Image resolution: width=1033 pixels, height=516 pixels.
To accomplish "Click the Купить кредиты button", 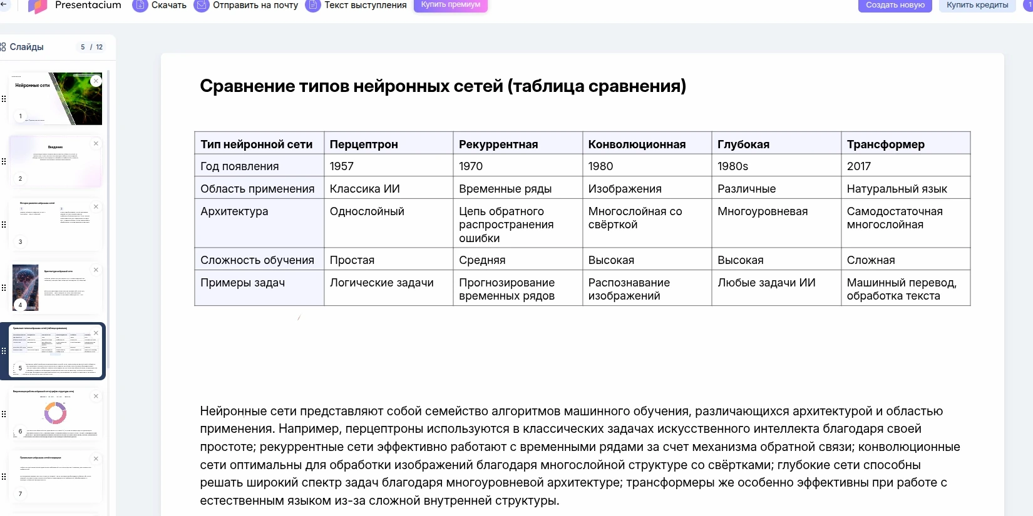I will pos(977,5).
